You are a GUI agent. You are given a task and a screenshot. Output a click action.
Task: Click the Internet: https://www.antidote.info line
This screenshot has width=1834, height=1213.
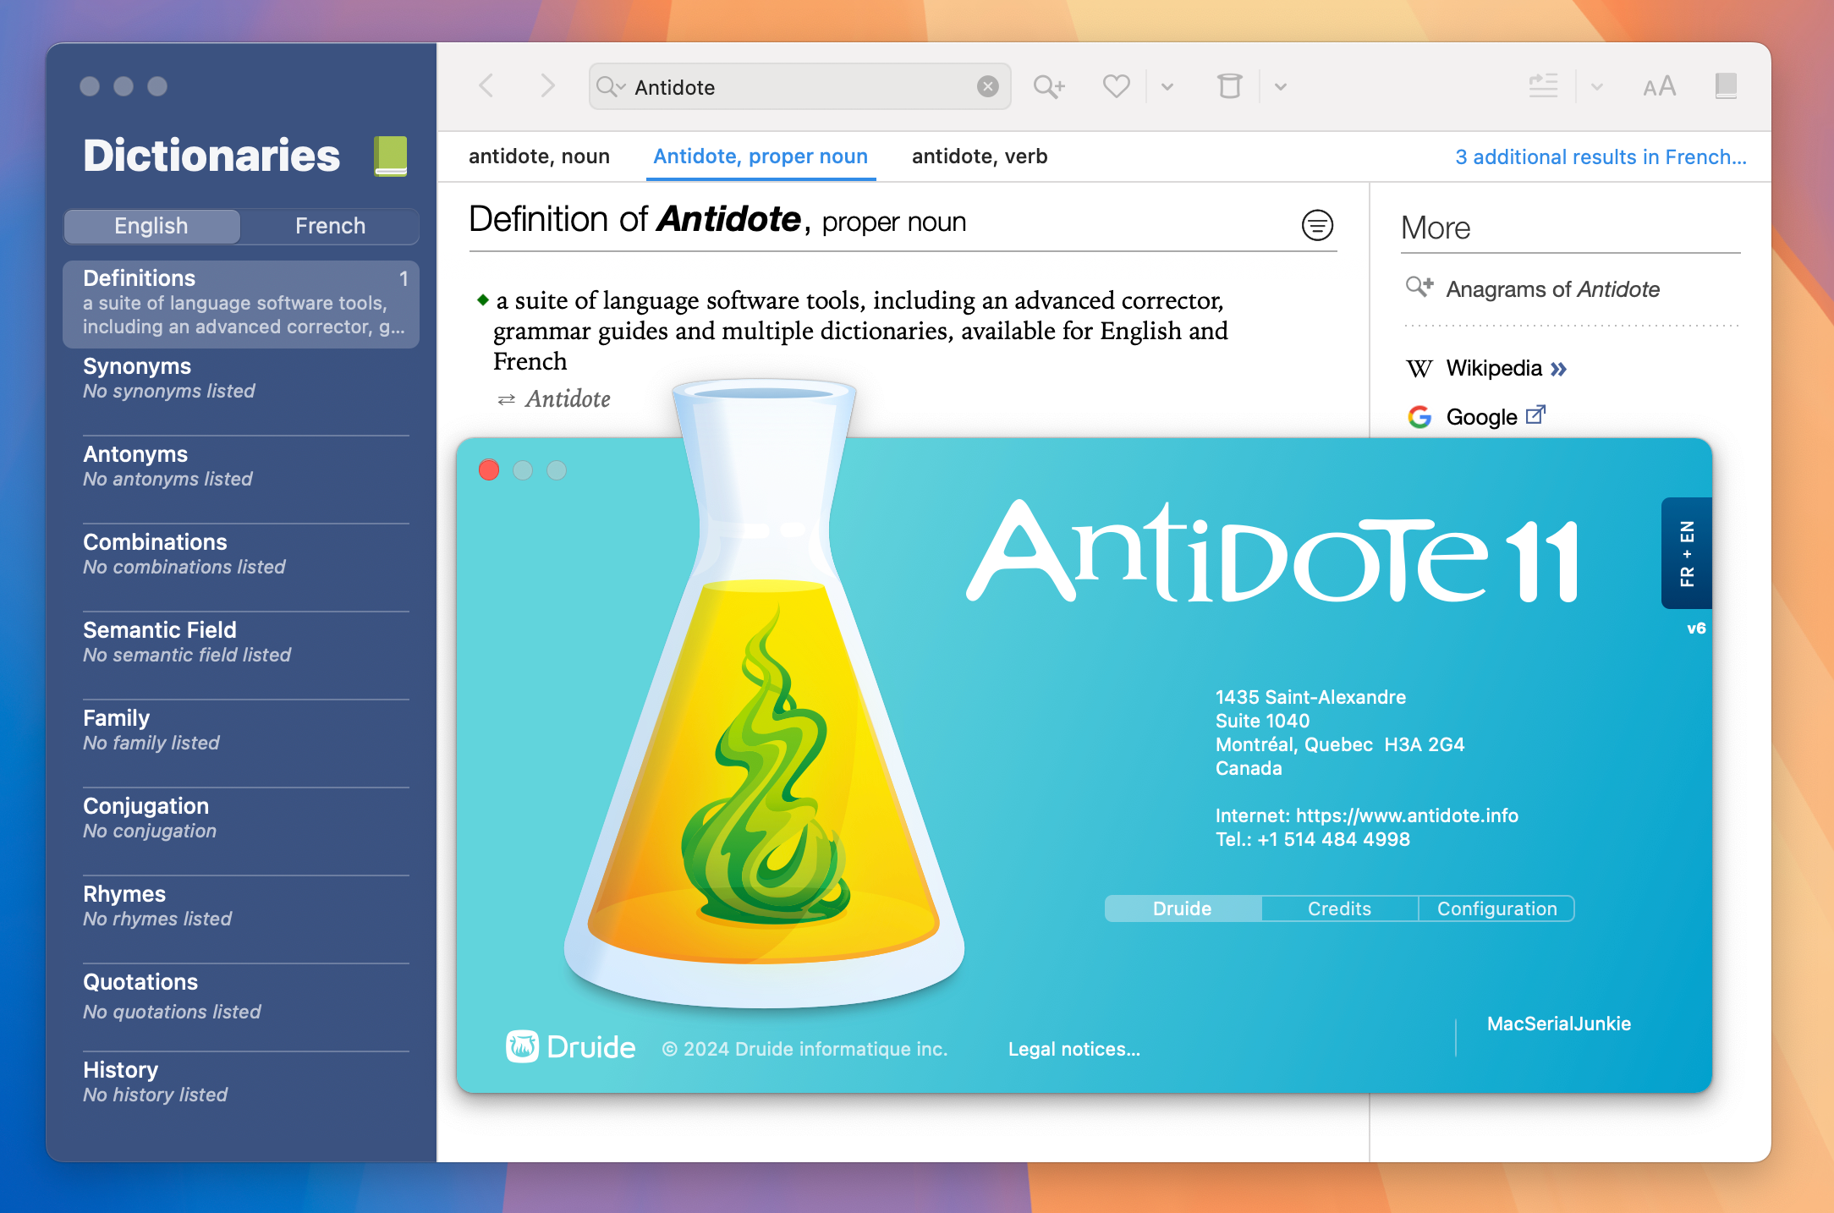pyautogui.click(x=1367, y=815)
